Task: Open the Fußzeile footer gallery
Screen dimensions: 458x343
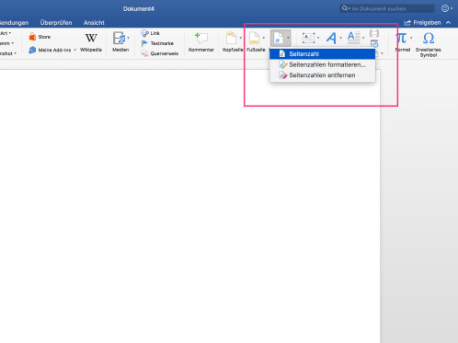Action: click(x=255, y=42)
